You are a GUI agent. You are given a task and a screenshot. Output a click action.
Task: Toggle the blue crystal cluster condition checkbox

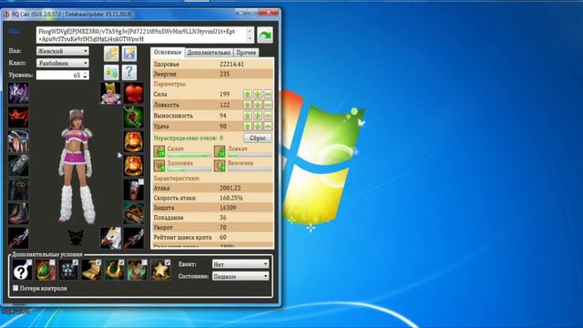[76, 262]
